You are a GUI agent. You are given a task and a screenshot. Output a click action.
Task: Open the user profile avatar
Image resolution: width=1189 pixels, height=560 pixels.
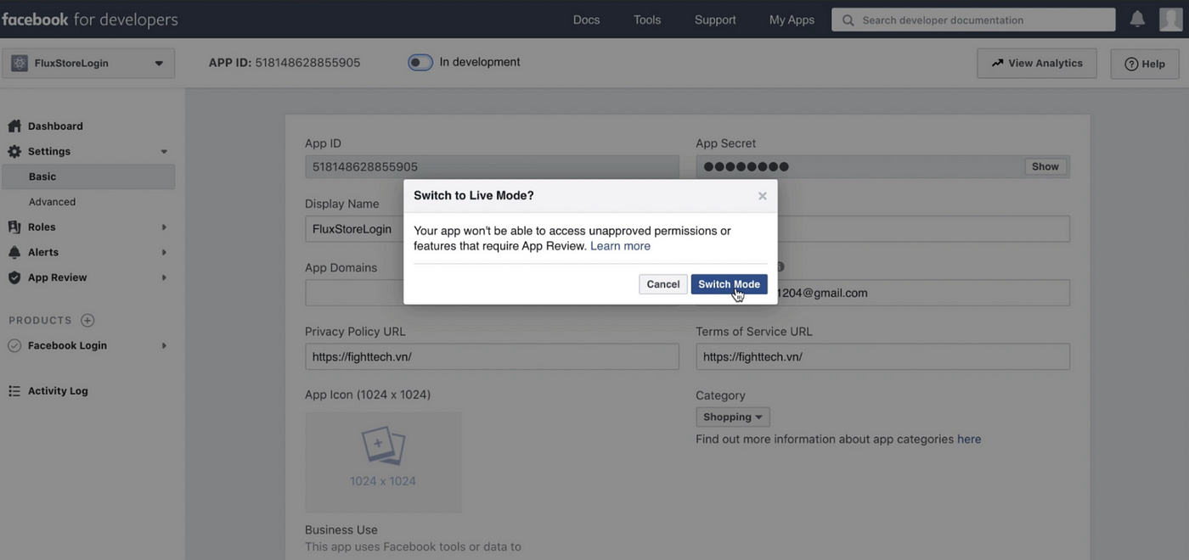(x=1170, y=19)
